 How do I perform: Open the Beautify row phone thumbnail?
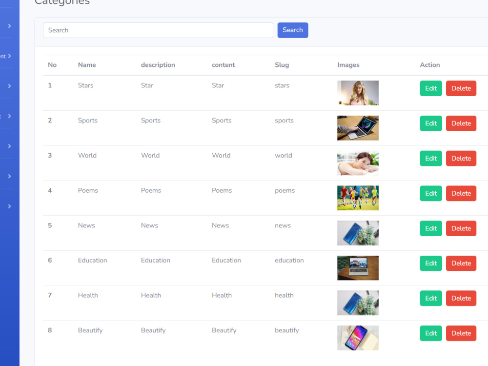pos(358,338)
